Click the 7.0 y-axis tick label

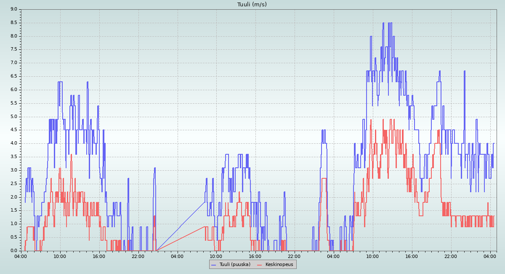click(x=13, y=63)
